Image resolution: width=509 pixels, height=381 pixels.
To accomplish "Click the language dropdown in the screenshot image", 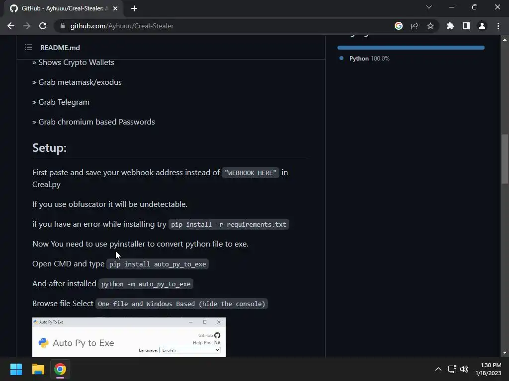I will click(x=190, y=350).
